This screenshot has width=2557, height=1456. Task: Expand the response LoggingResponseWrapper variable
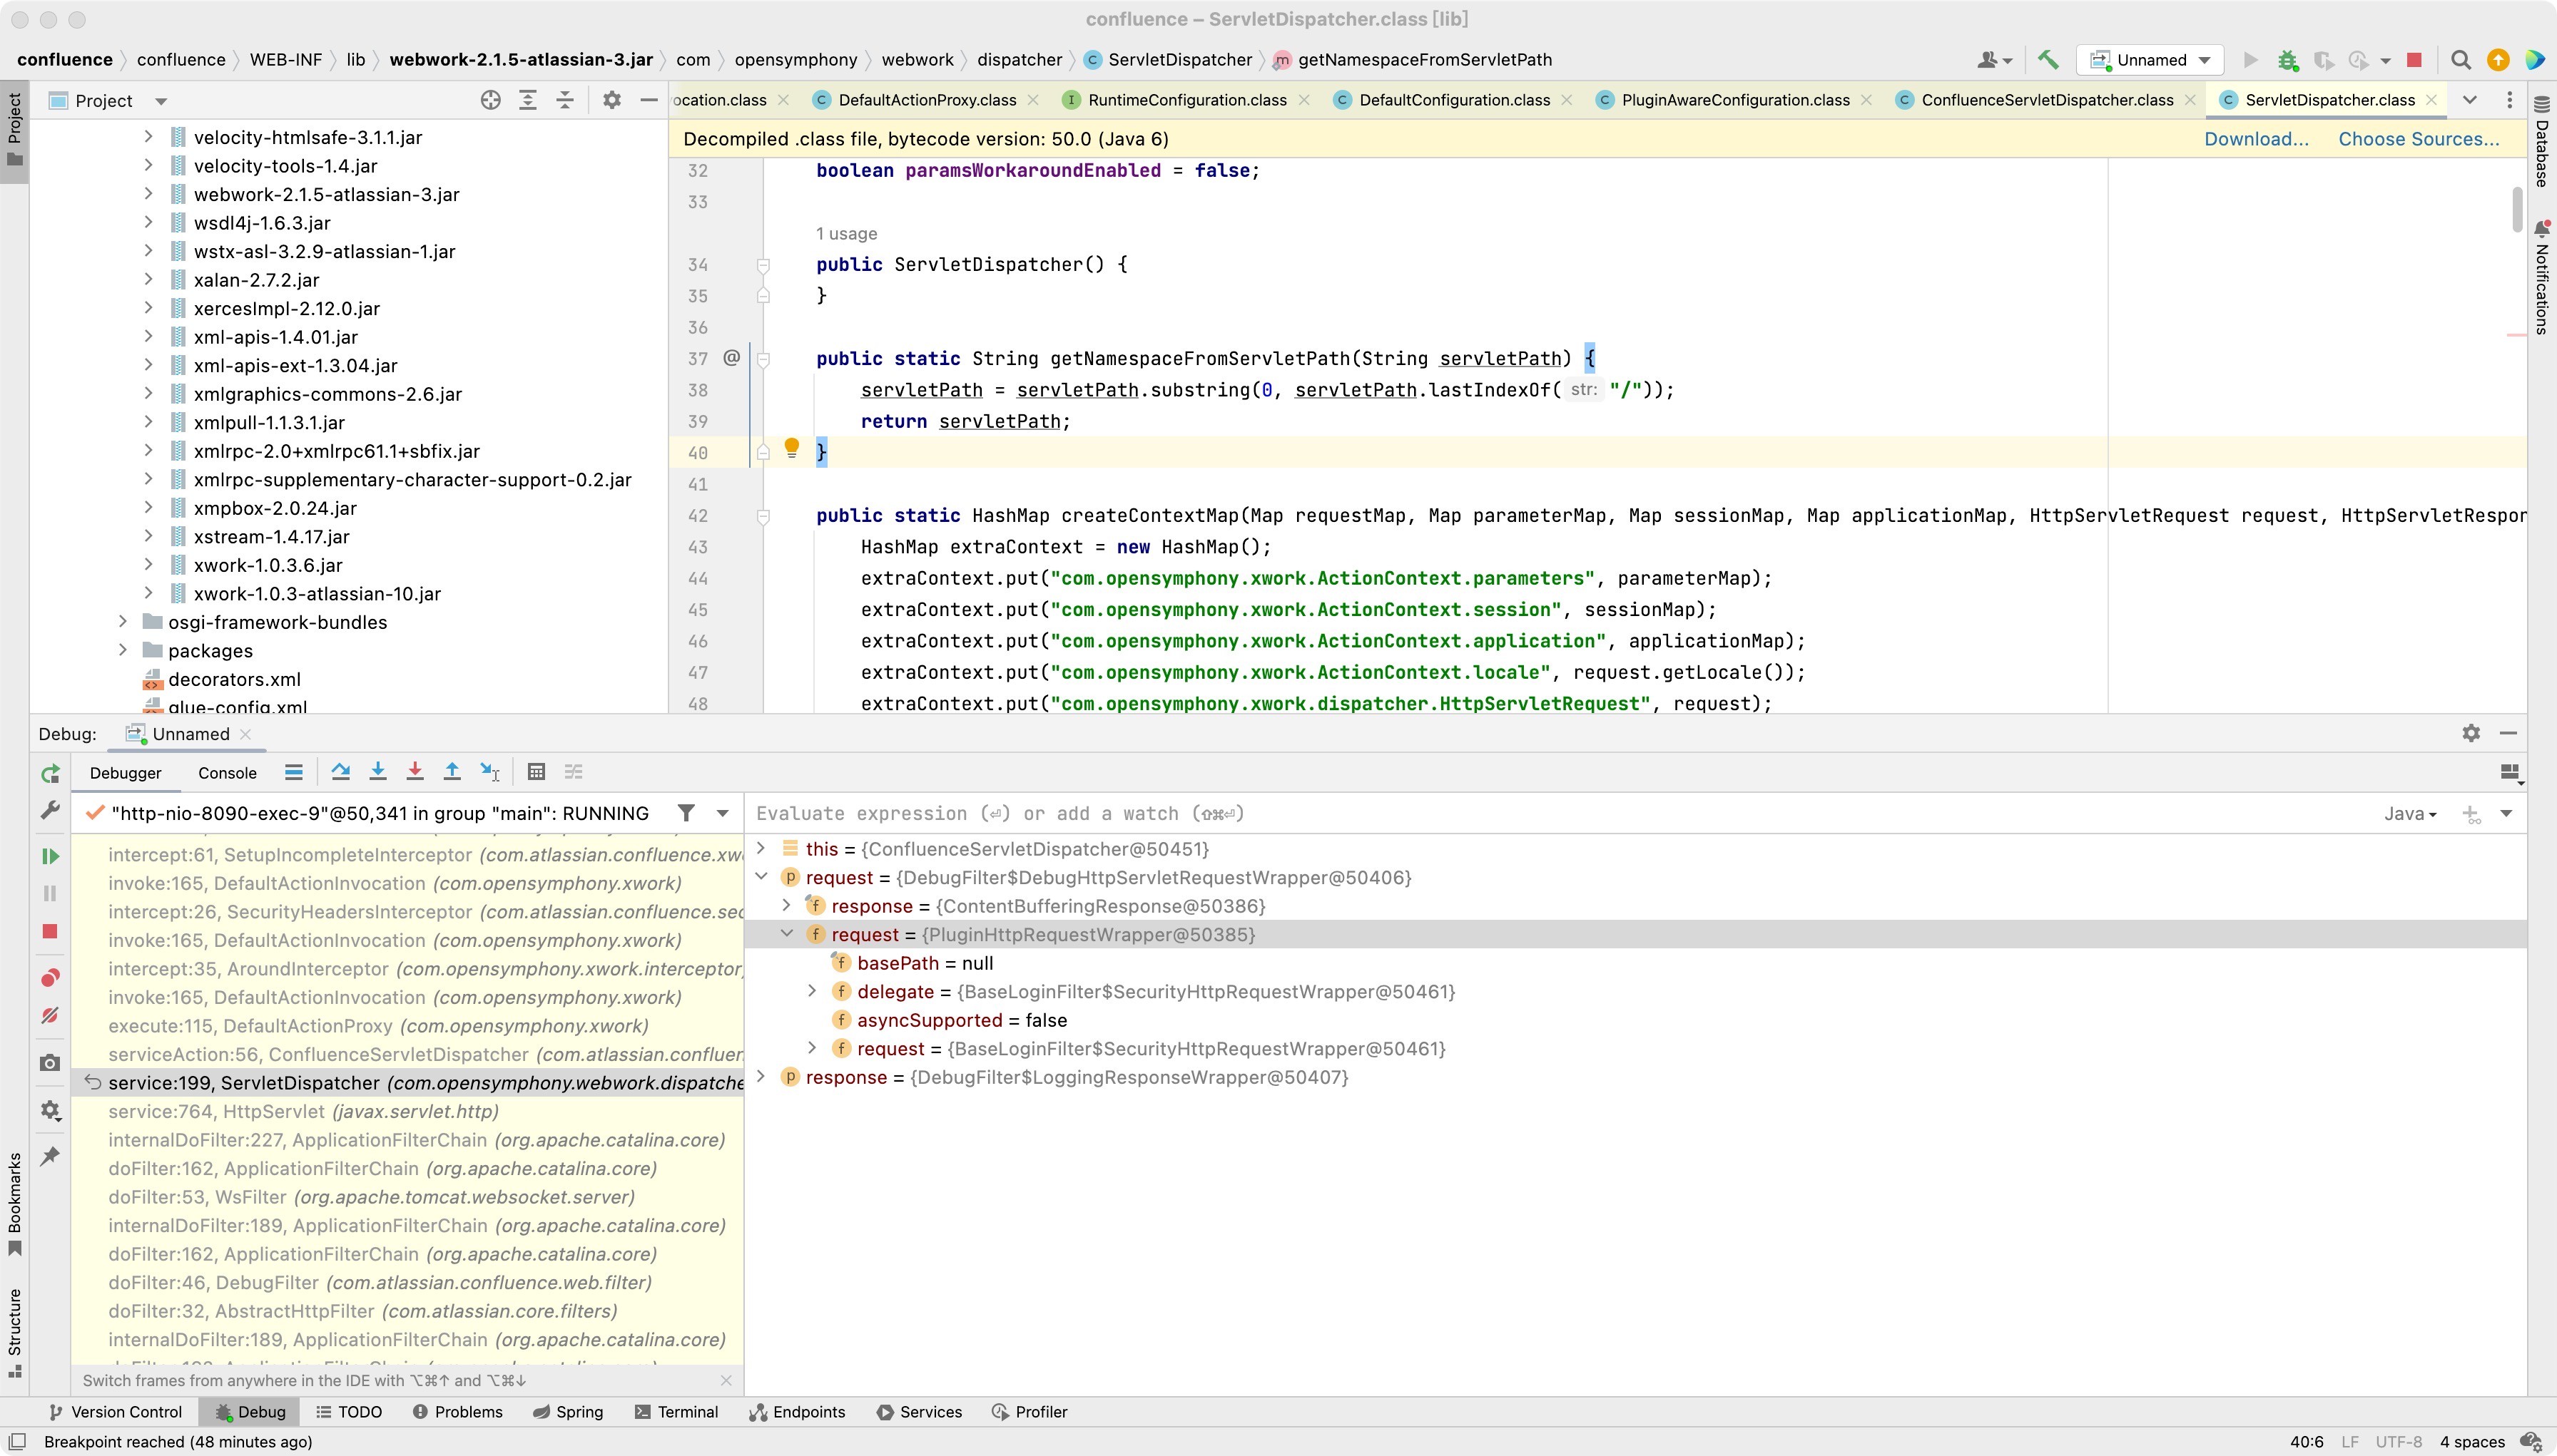click(761, 1077)
